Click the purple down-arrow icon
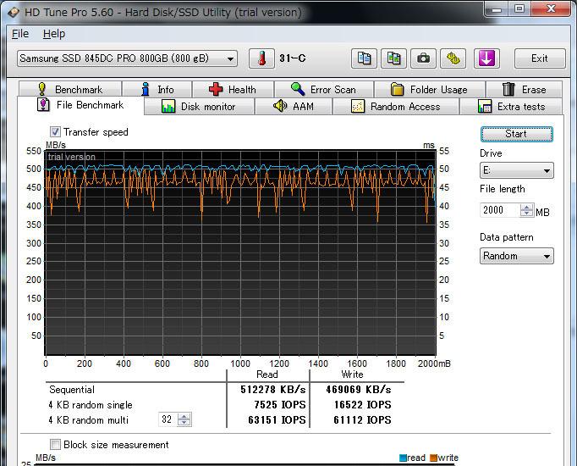577x466 pixels. (x=486, y=58)
